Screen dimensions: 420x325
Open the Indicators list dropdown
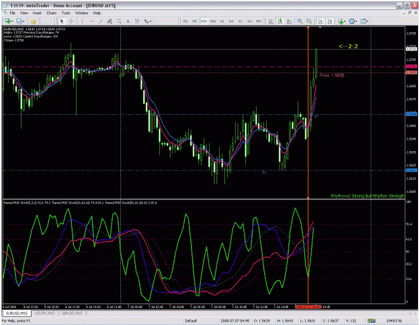pos(341,21)
